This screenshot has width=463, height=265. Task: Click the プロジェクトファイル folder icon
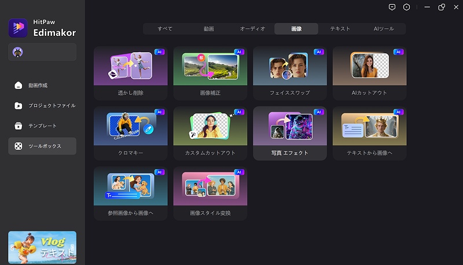pos(19,106)
